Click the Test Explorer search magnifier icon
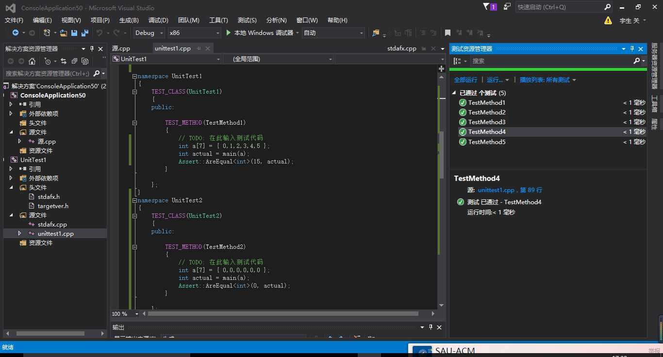 click(637, 61)
